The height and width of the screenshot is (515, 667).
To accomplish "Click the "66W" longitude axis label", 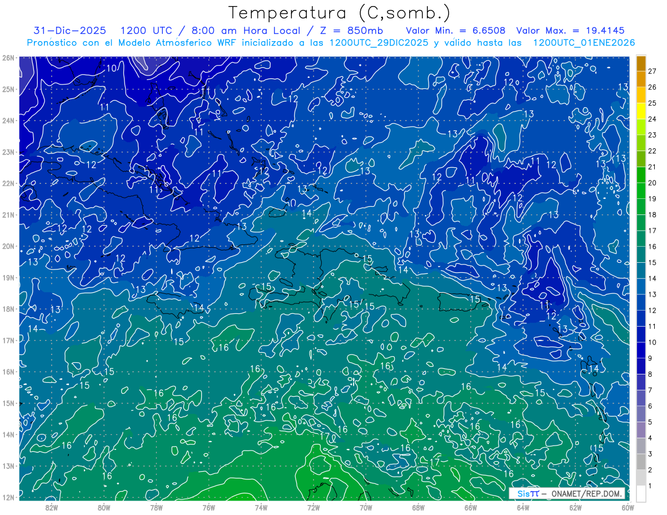I will [471, 507].
